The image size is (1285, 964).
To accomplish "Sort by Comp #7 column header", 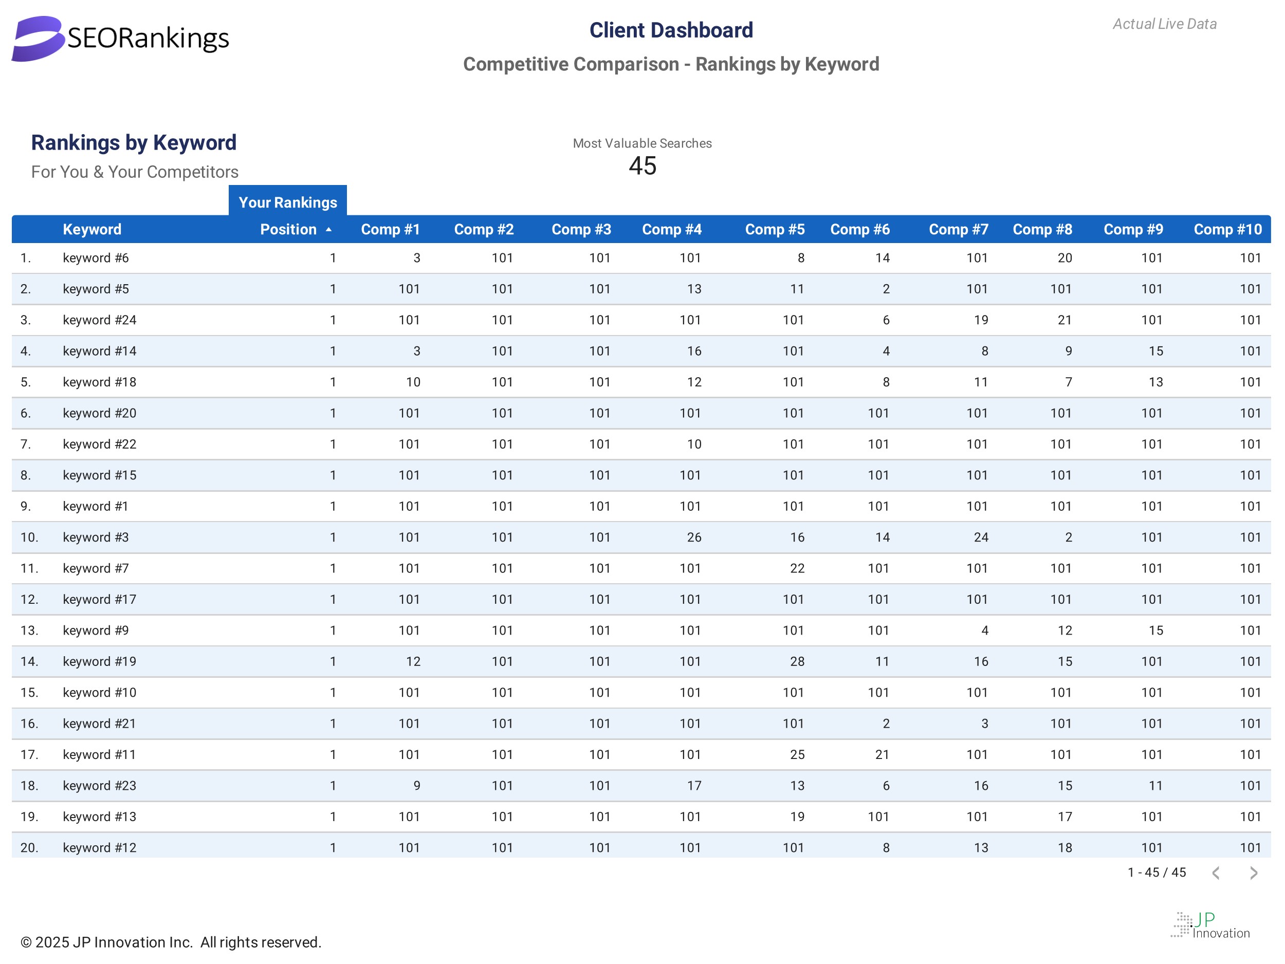I will 958,229.
